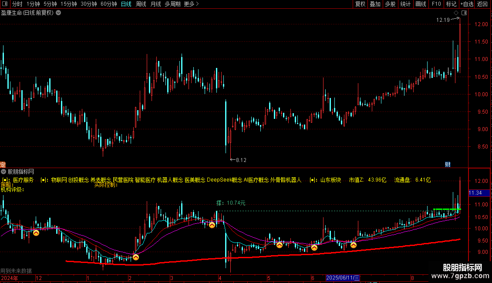Click the 山东板块 region label

331,180
